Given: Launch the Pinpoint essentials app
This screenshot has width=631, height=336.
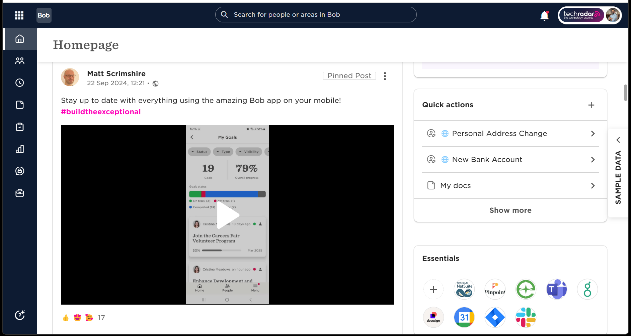Looking at the screenshot, I should point(495,289).
